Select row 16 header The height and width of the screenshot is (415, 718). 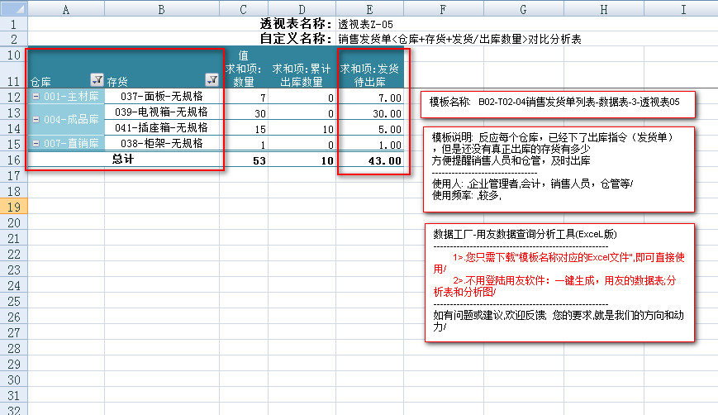(13, 160)
